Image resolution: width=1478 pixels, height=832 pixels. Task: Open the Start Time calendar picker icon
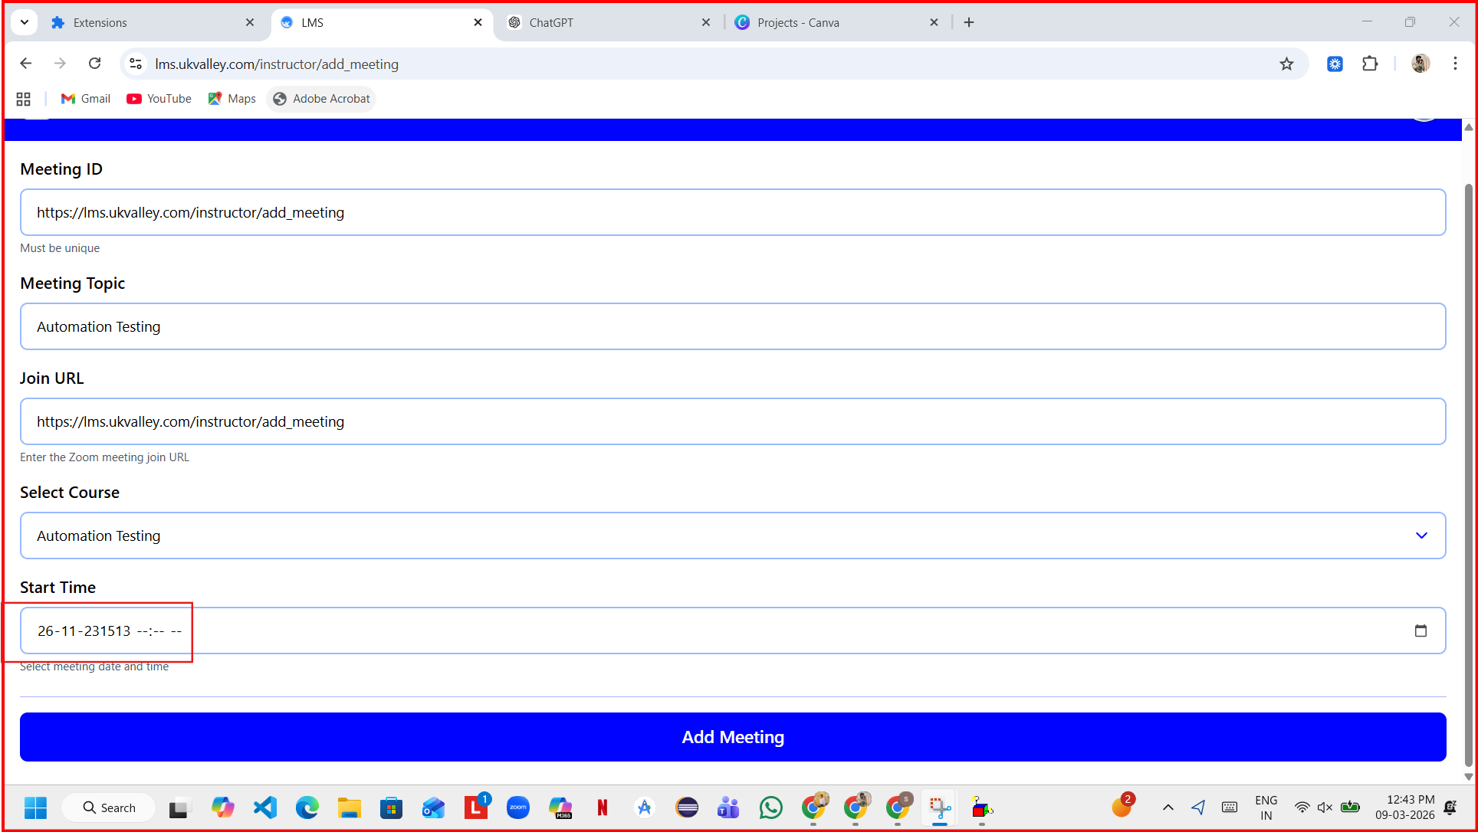(1421, 631)
